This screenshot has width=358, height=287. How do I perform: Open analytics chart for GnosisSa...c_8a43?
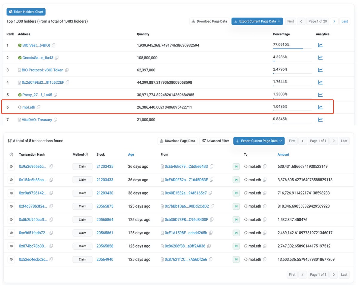[x=320, y=58]
